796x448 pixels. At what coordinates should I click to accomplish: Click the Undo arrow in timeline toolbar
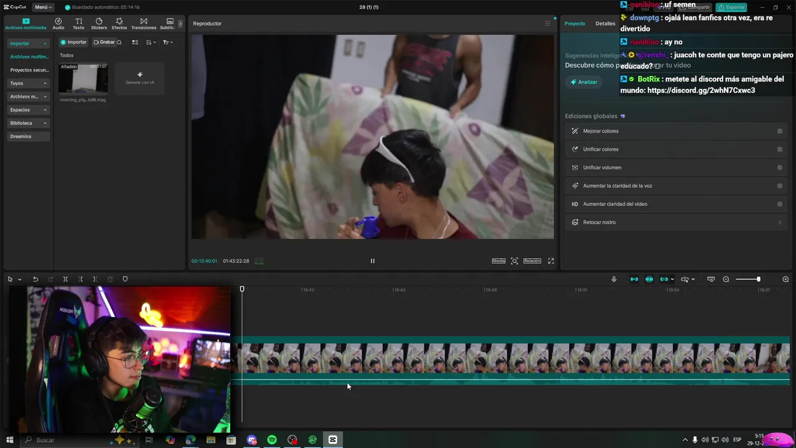(x=35, y=279)
